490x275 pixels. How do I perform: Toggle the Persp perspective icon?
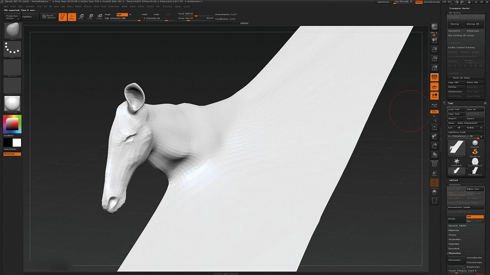point(434,77)
